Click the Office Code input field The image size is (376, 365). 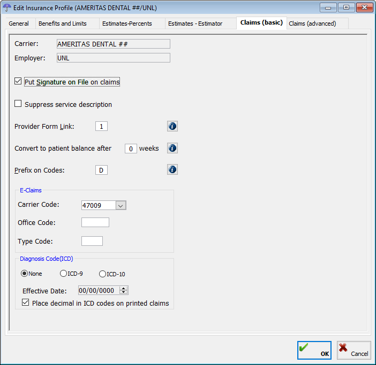pyautogui.click(x=95, y=222)
